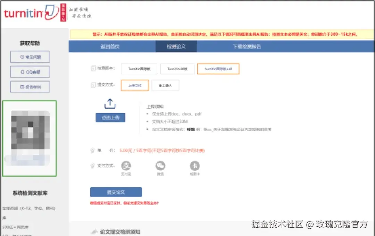
Task: Click the icon beside 提交方式 label
Action: tap(93, 85)
